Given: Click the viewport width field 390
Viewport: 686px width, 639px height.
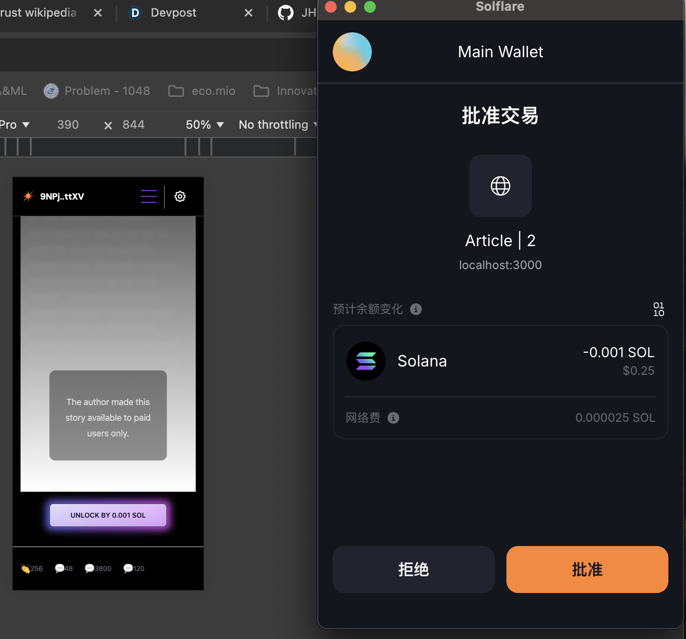Looking at the screenshot, I should 68,125.
